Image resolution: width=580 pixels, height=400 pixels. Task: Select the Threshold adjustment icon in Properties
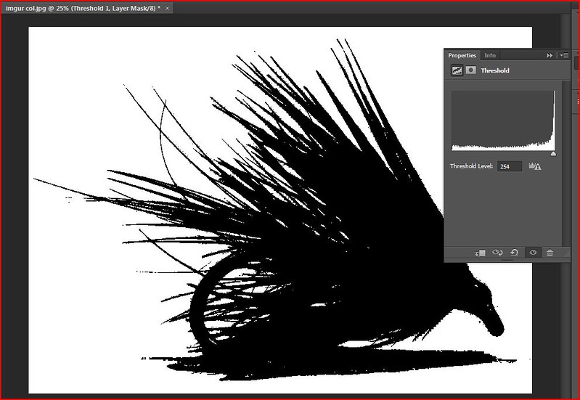click(x=457, y=70)
